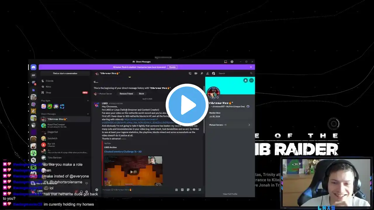Viewport: 374px width, 210px height.
Task: Click the LNXS message avatar
Action: (x=96, y=105)
